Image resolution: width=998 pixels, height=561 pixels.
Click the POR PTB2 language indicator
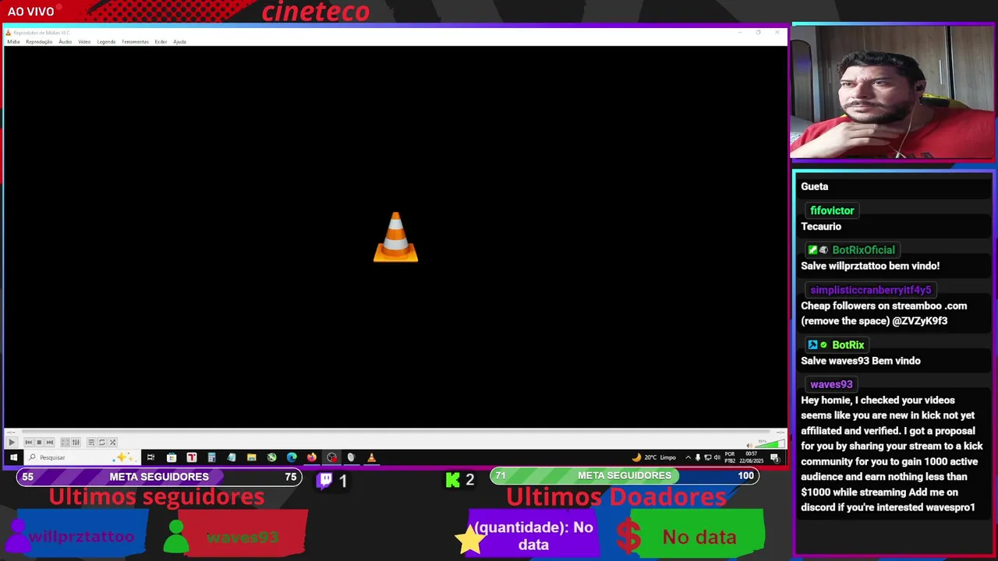coord(730,457)
